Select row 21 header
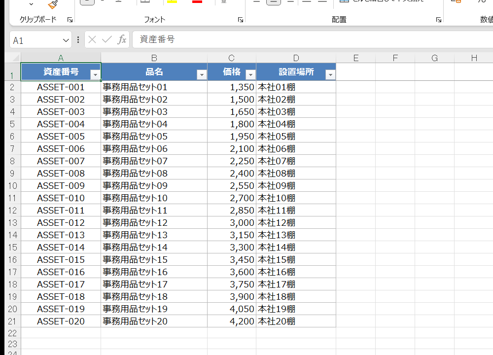 pyautogui.click(x=12, y=321)
